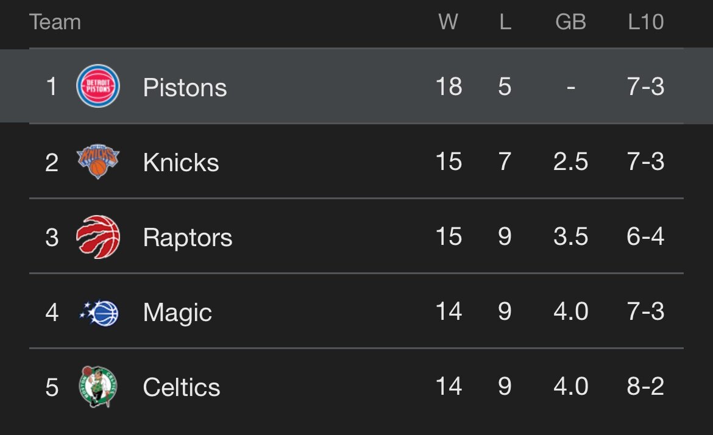Screen dimensions: 713x435
Task: Click the Celtics 8-2 last-ten record
Action: click(x=645, y=387)
